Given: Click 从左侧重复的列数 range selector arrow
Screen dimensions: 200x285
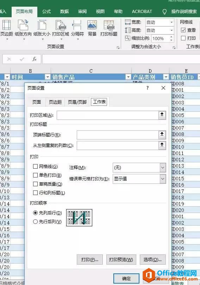Looking at the screenshot, I should pyautogui.click(x=162, y=145).
